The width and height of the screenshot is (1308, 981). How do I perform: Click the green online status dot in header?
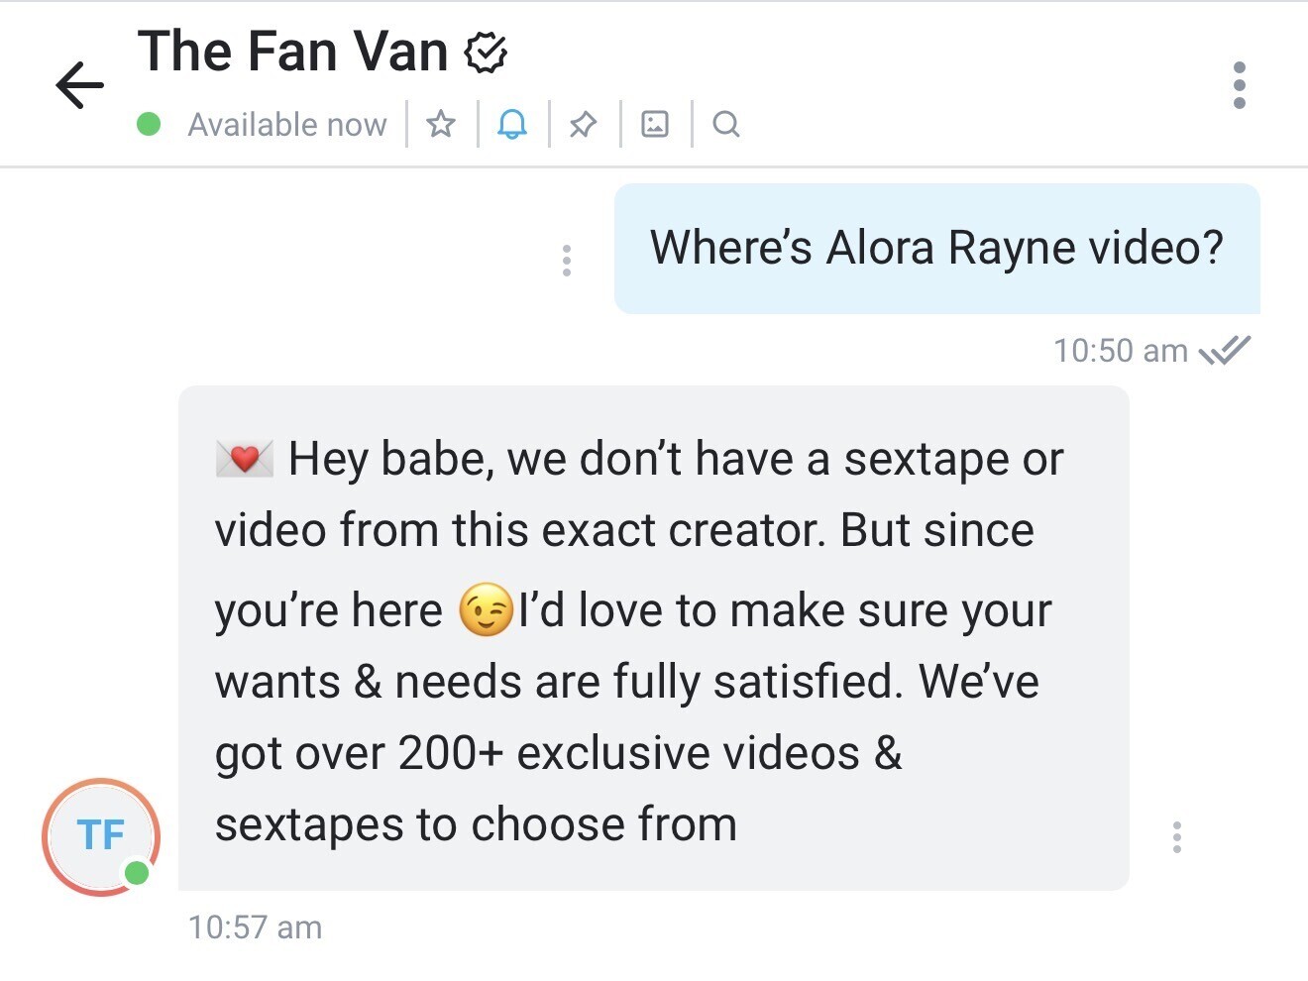coord(150,124)
